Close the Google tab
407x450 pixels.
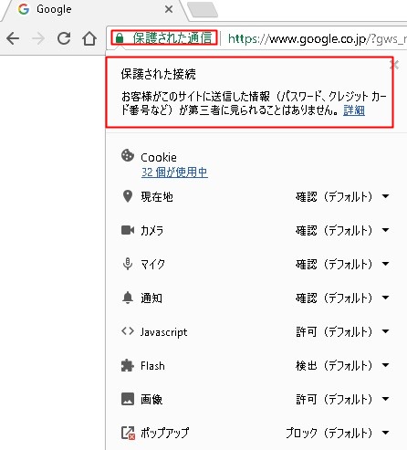(169, 9)
